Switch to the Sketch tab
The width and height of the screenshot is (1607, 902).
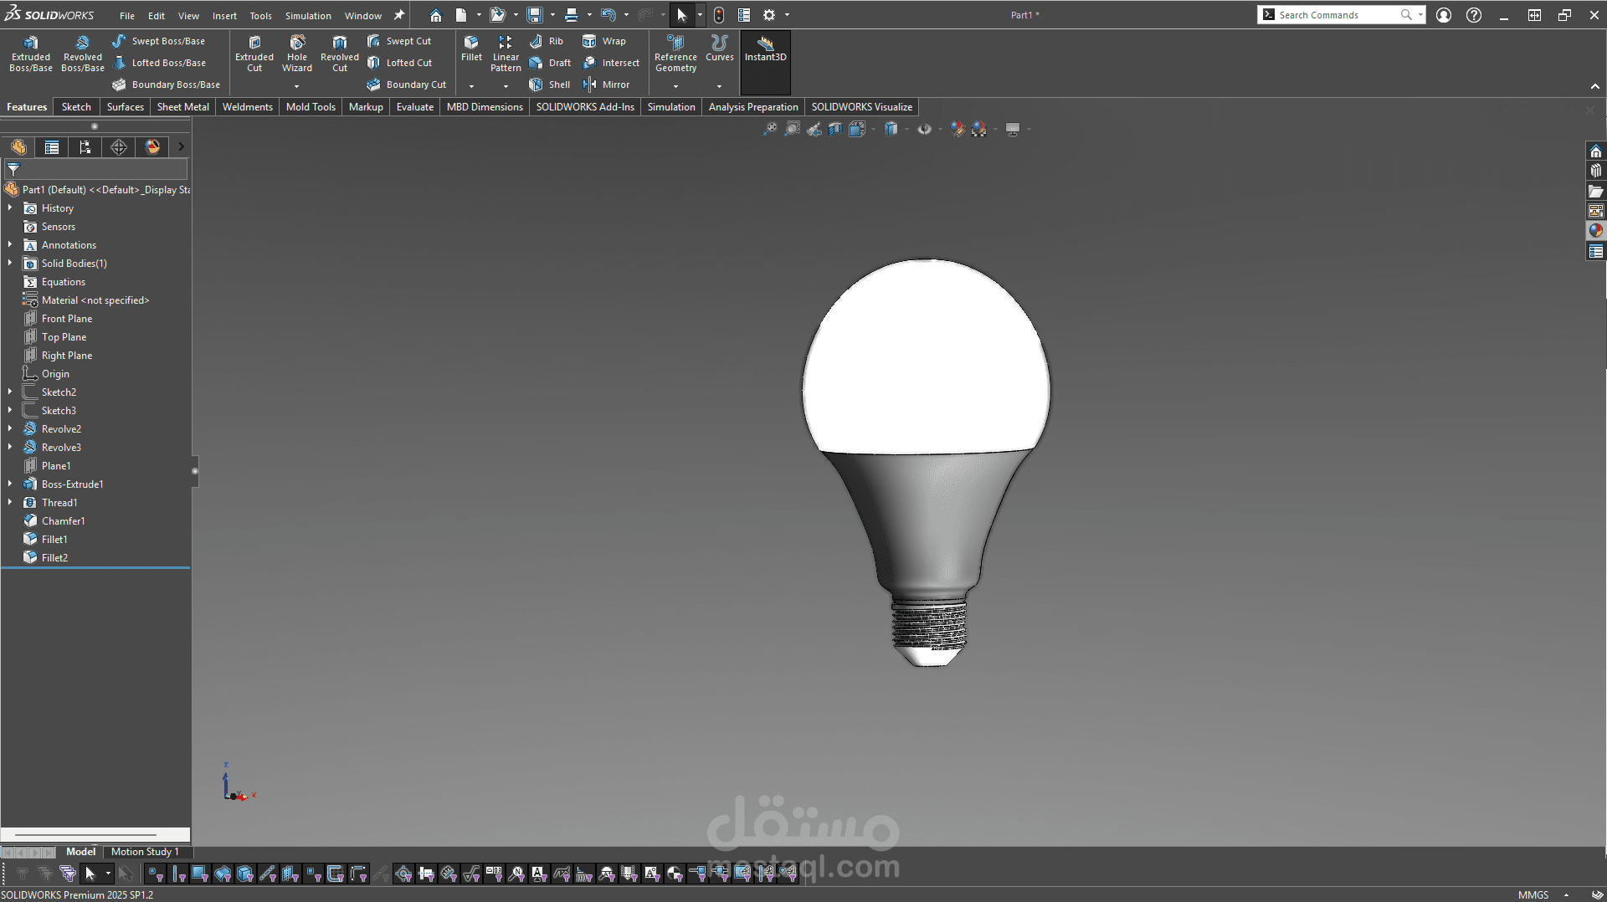pyautogui.click(x=76, y=107)
